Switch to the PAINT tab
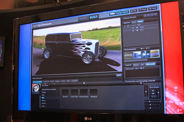 83,18
